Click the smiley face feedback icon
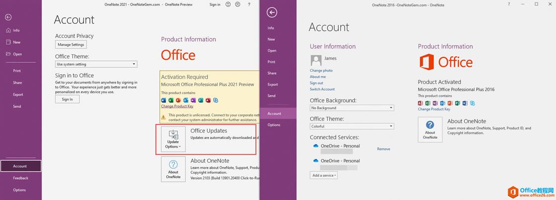The width and height of the screenshot is (556, 200). point(228,4)
